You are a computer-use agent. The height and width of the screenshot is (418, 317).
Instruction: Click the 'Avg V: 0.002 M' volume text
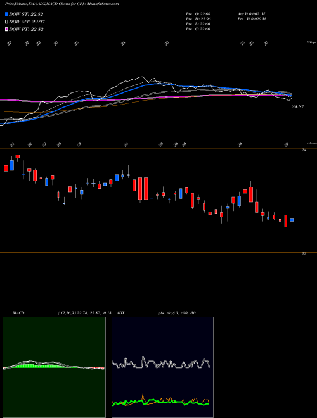251,14
